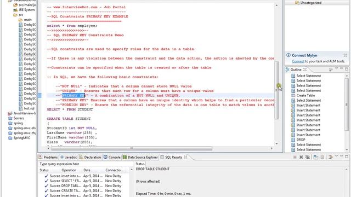Screen dimensions: 351x197
Task: Open the Outline view menu triangle
Action: click(x=336, y=68)
